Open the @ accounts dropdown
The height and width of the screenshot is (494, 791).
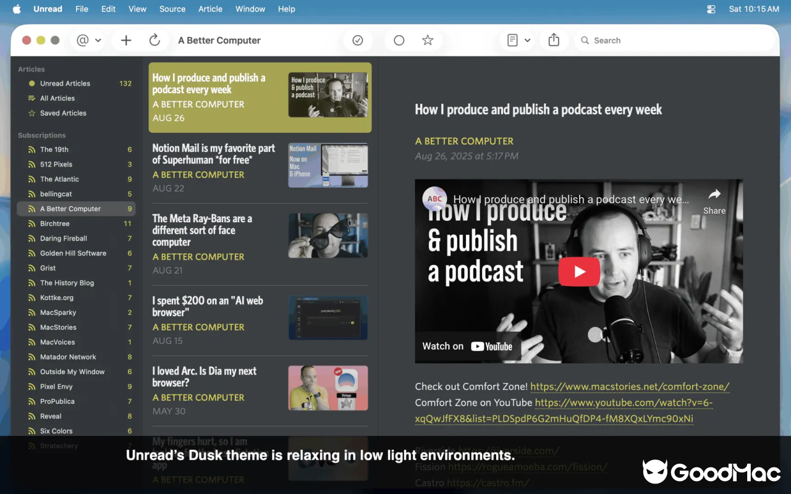(89, 40)
